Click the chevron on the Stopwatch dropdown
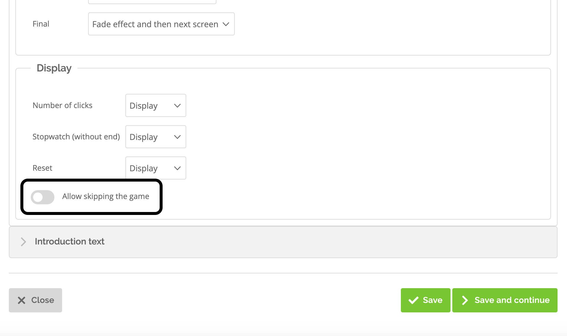The image size is (567, 336). click(x=177, y=137)
